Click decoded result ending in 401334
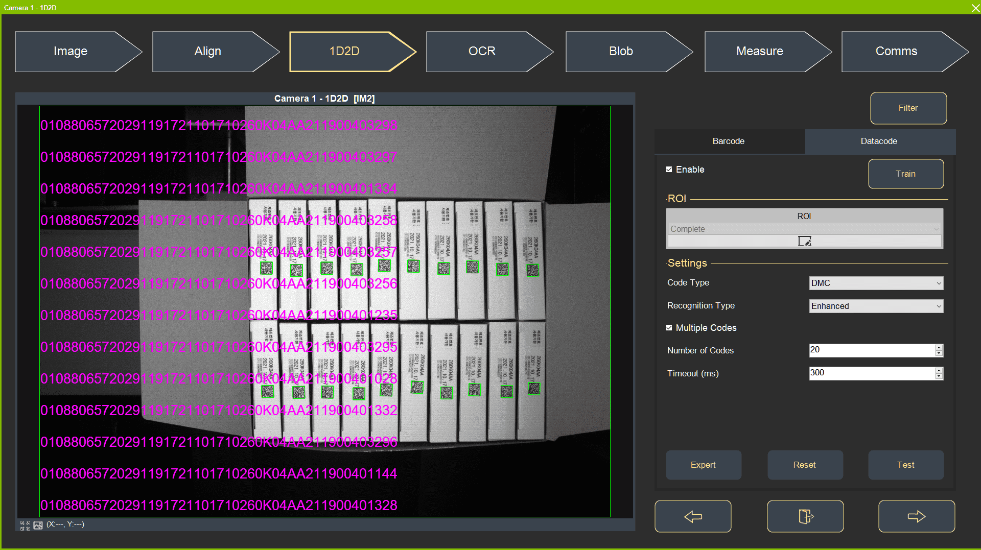This screenshot has height=550, width=981. [219, 189]
